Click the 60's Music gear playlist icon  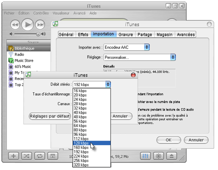tap(11, 66)
